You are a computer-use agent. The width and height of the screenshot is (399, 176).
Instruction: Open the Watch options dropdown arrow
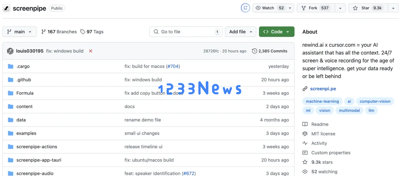pyautogui.click(x=290, y=8)
